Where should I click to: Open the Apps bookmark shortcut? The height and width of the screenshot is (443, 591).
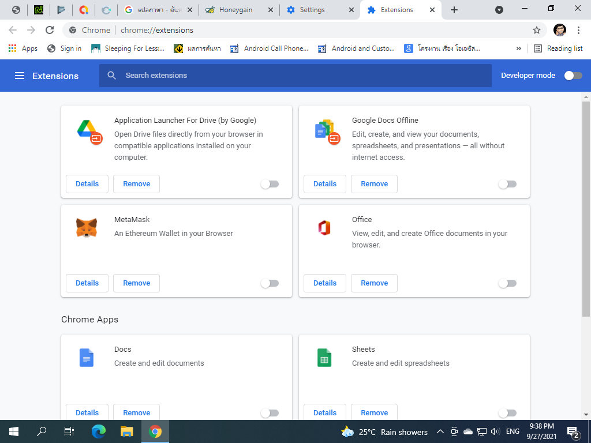pos(23,48)
